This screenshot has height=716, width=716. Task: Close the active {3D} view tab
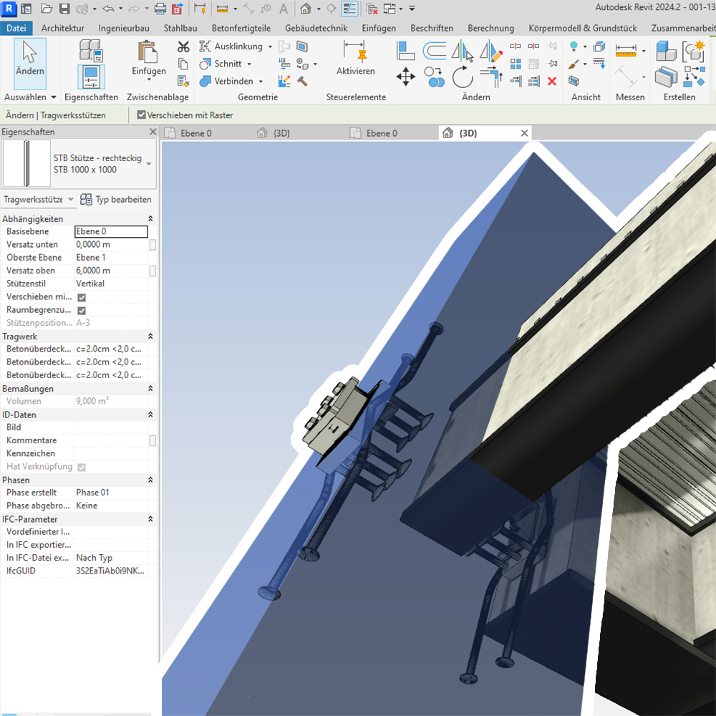[x=524, y=133]
